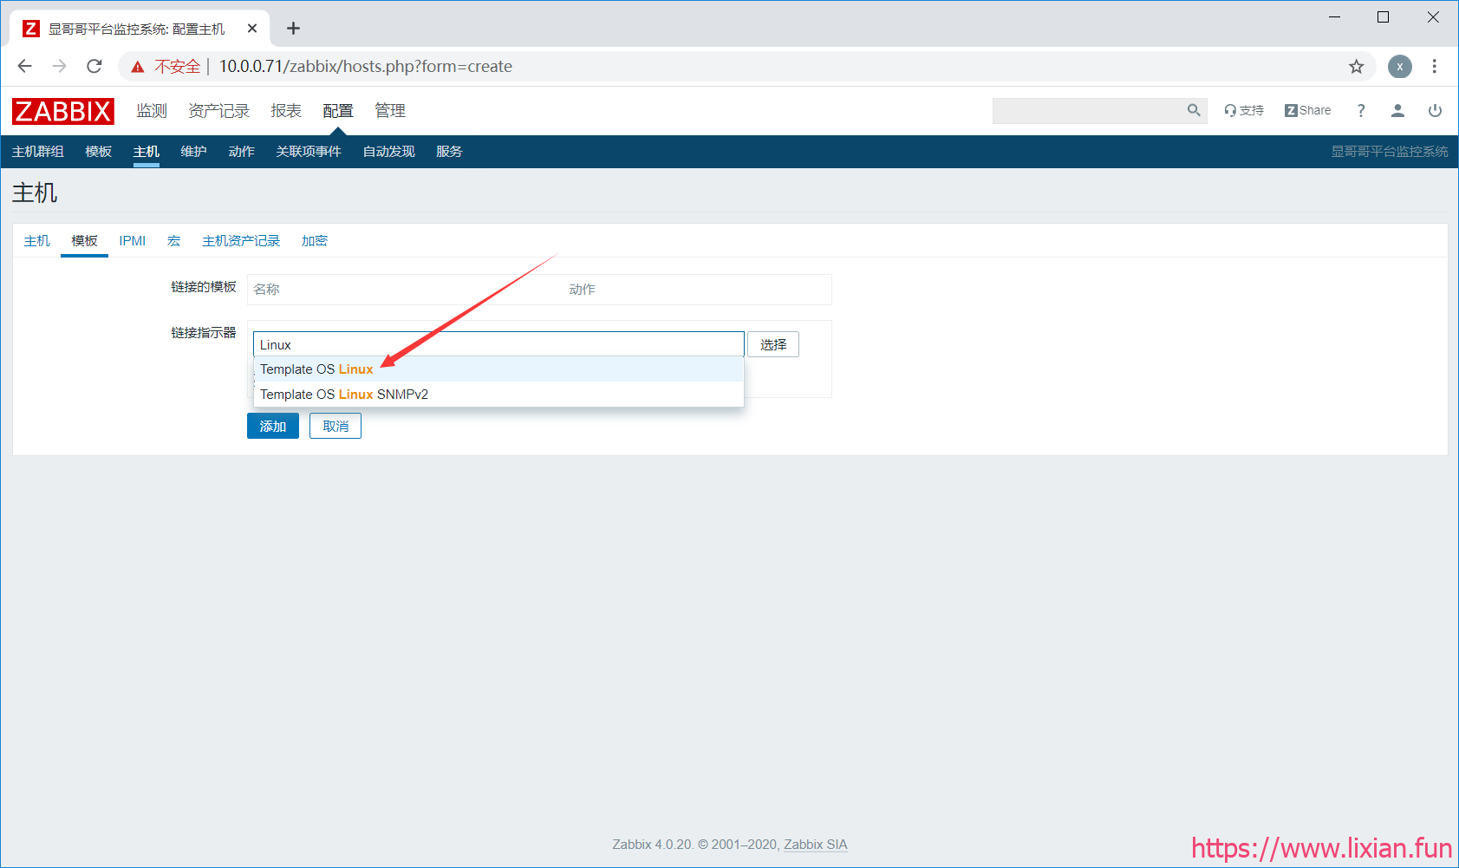The width and height of the screenshot is (1459, 868).
Task: Select Template OS Linux SNMPv2 suggestion
Action: click(498, 395)
